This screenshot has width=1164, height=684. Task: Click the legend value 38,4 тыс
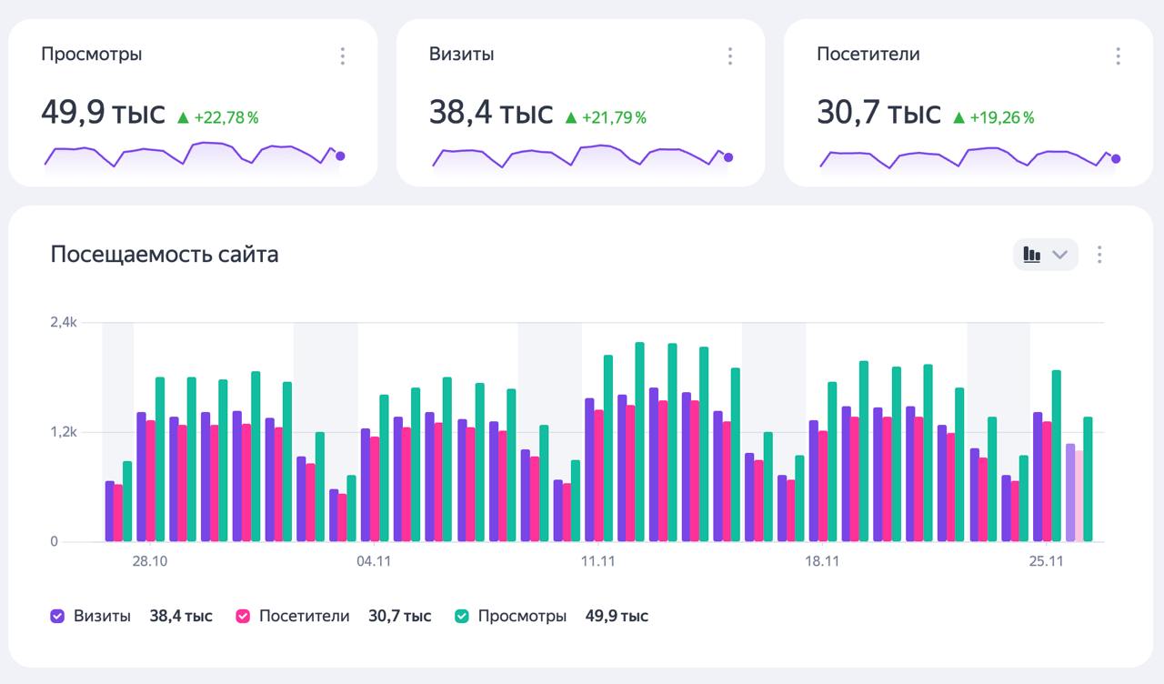click(x=181, y=616)
